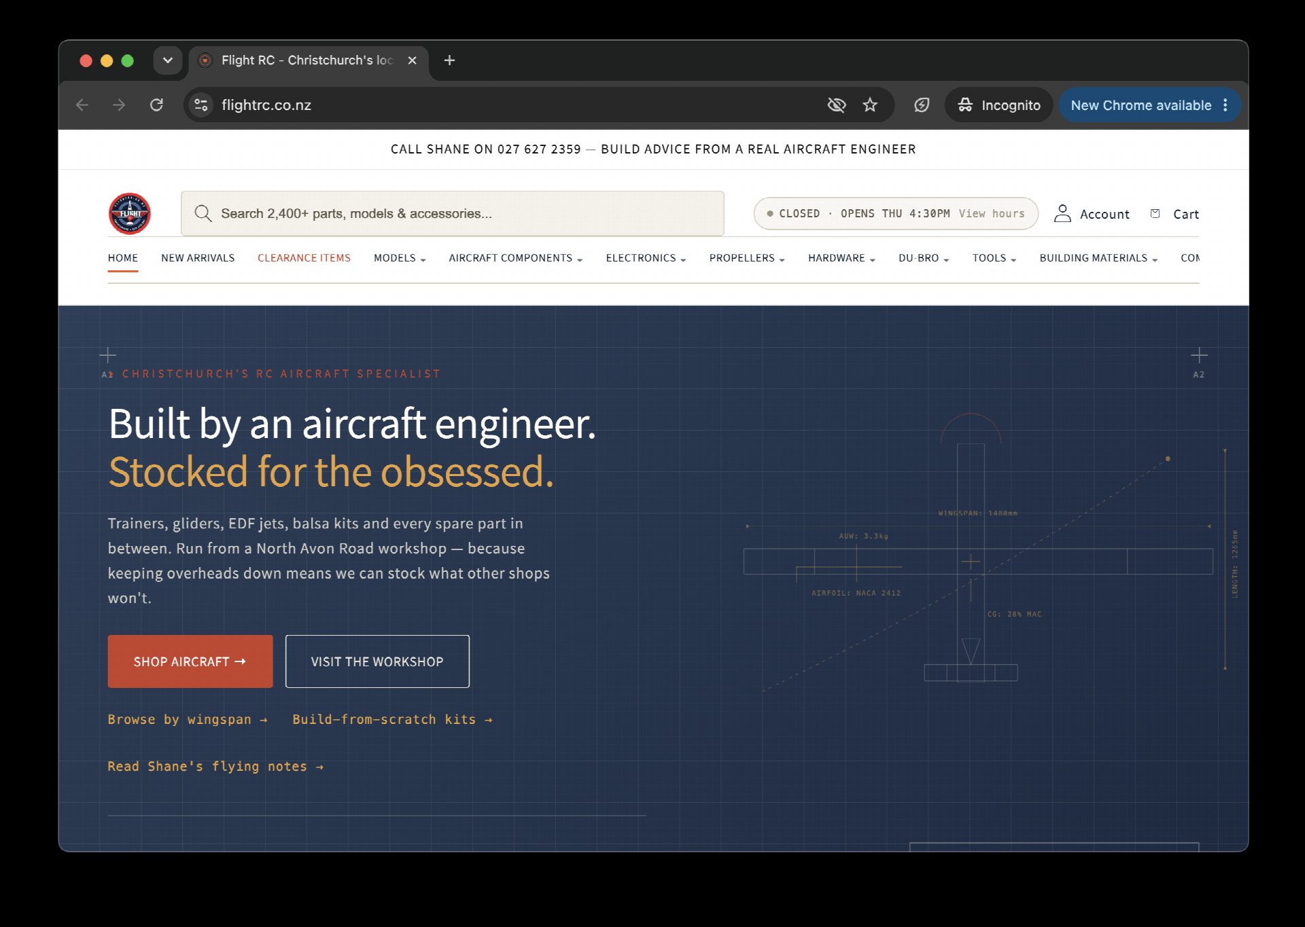Viewport: 1305px width, 927px height.
Task: Select the Flight RC browser tab
Action: pos(307,60)
